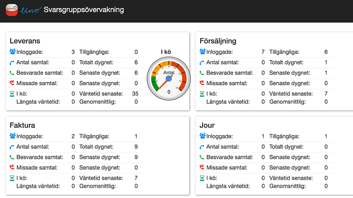Click red missed-calls icon in Leverans
353x198 pixels.
point(12,83)
